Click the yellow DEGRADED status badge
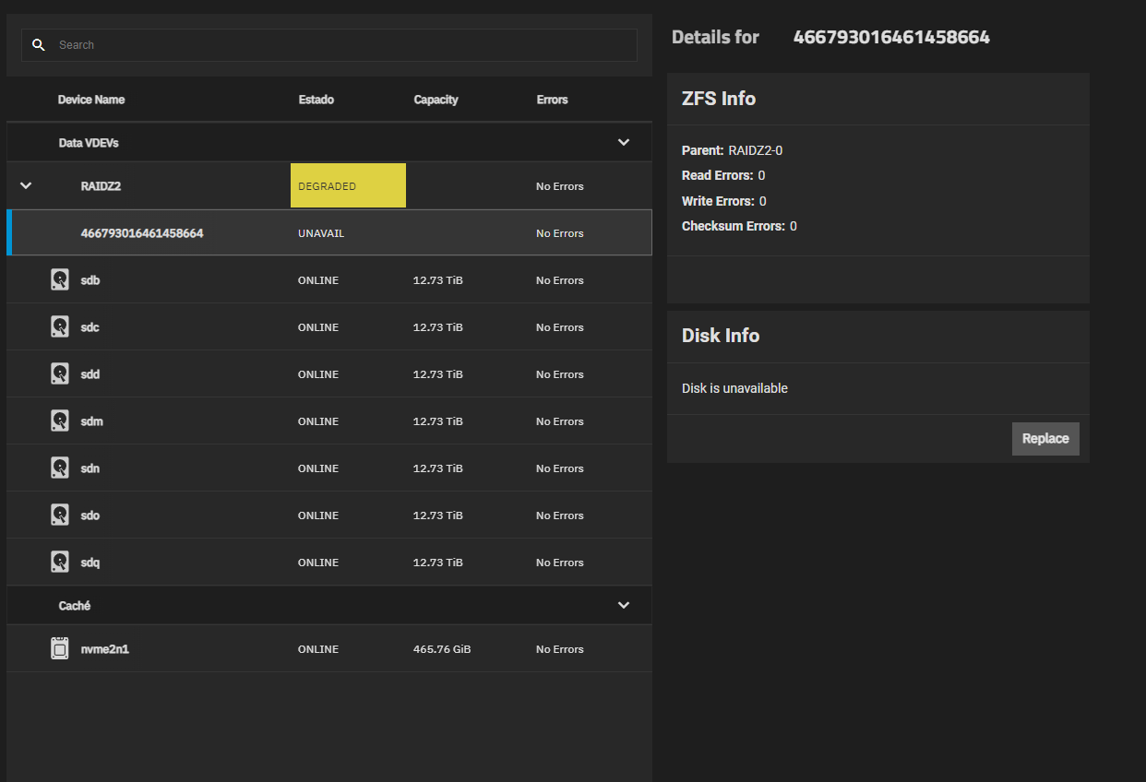Image resolution: width=1146 pixels, height=782 pixels. click(x=348, y=185)
